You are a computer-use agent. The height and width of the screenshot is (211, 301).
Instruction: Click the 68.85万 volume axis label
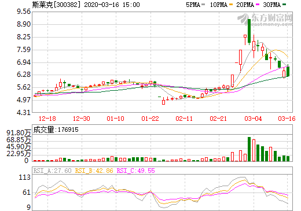[x=19, y=140]
